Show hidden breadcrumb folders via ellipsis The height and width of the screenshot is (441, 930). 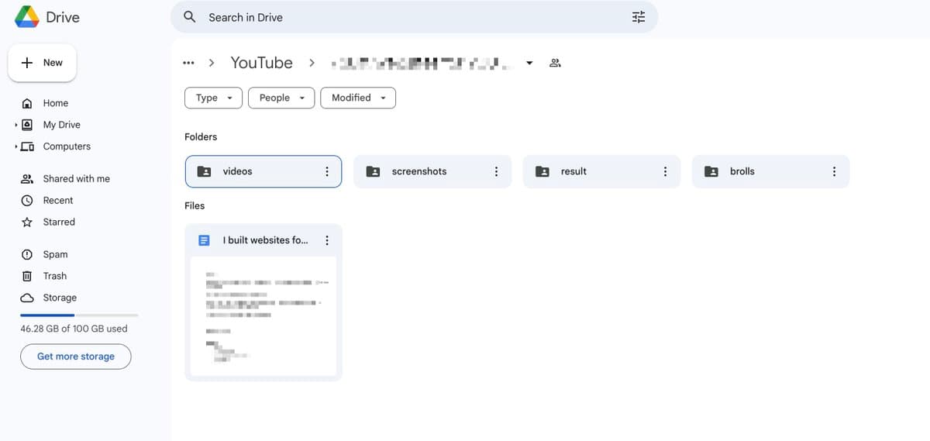tap(188, 63)
